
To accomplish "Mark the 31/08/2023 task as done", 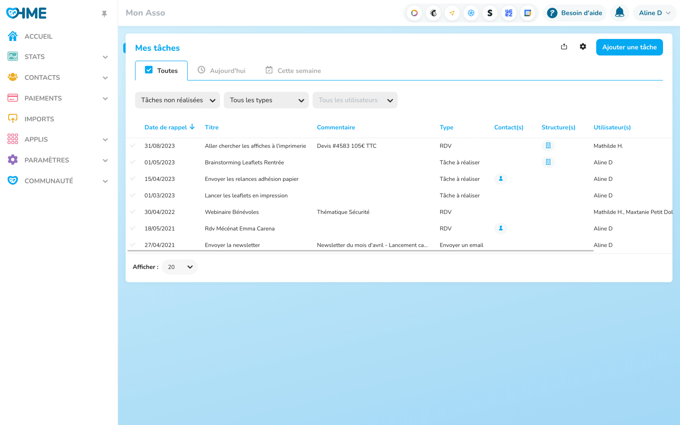I will point(133,146).
